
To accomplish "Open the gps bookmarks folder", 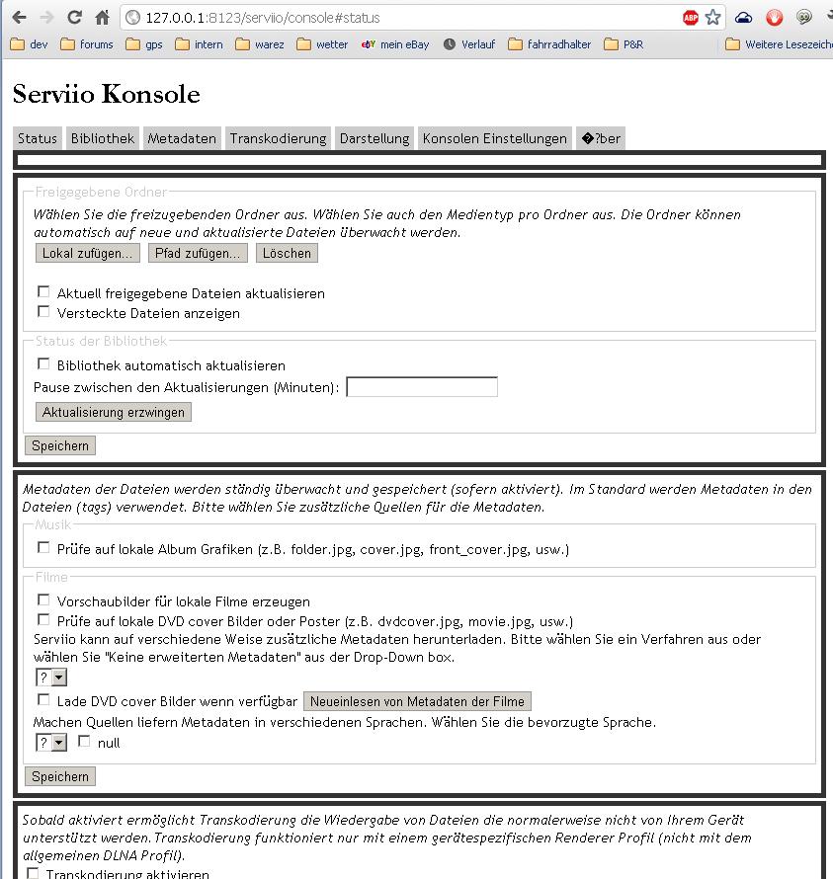I will tap(144, 44).
